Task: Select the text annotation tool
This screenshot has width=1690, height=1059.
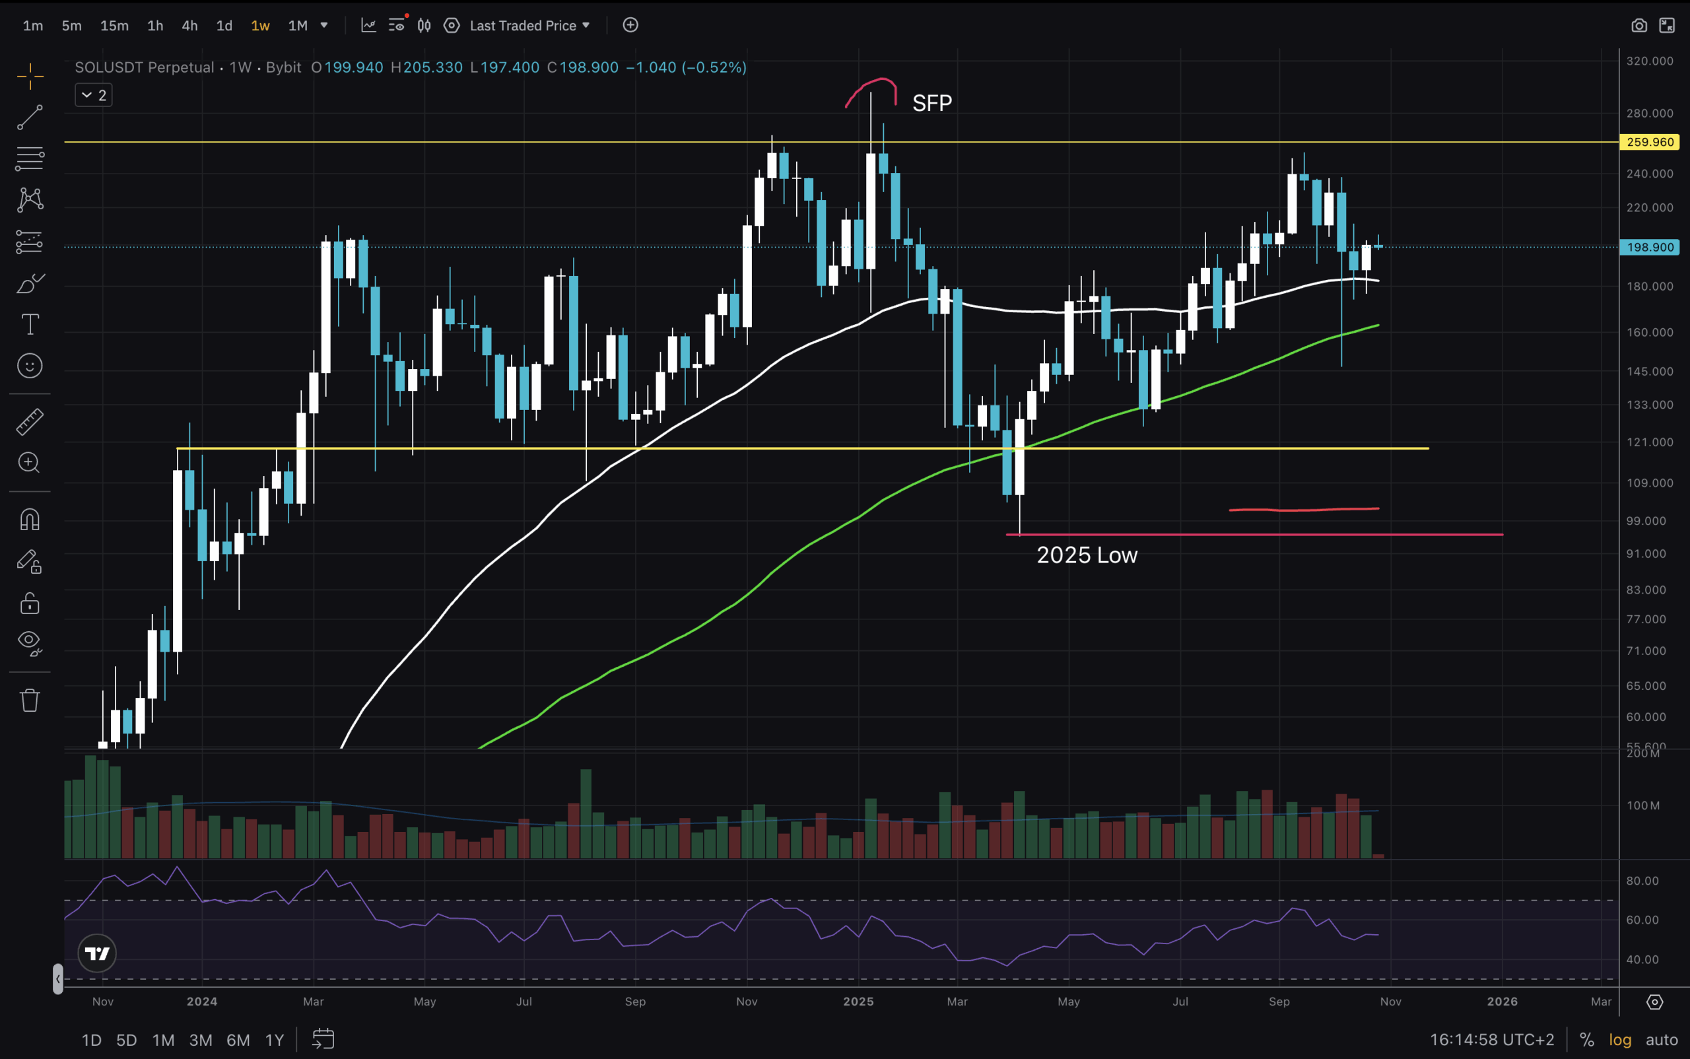Action: pos(30,324)
